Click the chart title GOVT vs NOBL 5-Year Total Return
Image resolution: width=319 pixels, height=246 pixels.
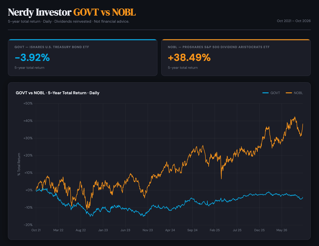[x=58, y=93]
